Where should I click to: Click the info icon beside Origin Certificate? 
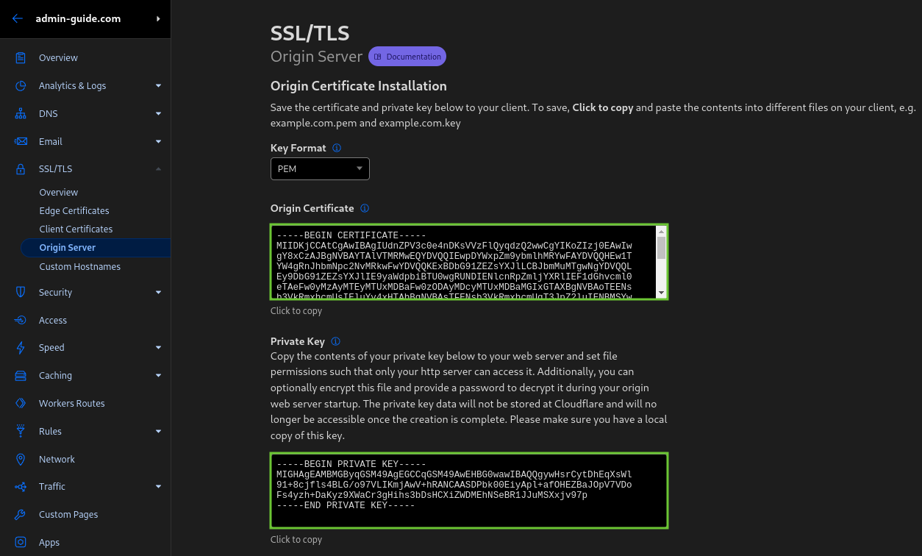(365, 208)
